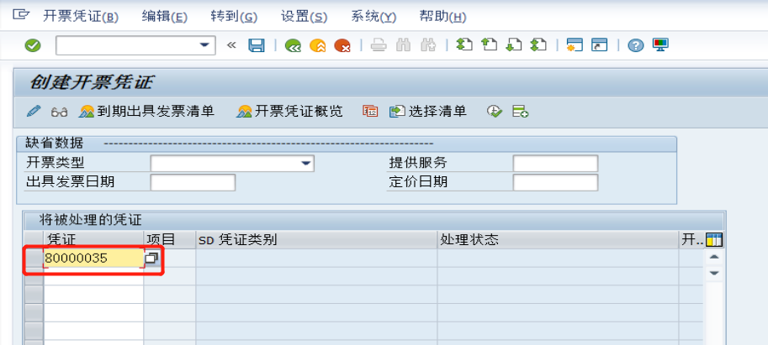Click the 凭证 column header
Screen dimensions: 768x345
[x=93, y=239]
